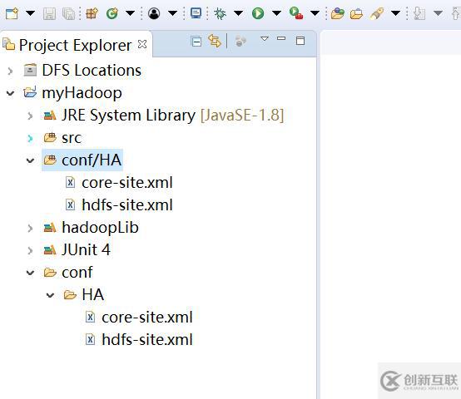The image size is (461, 399).
Task: Select the hadoopLib library entry
Action: [x=92, y=228]
